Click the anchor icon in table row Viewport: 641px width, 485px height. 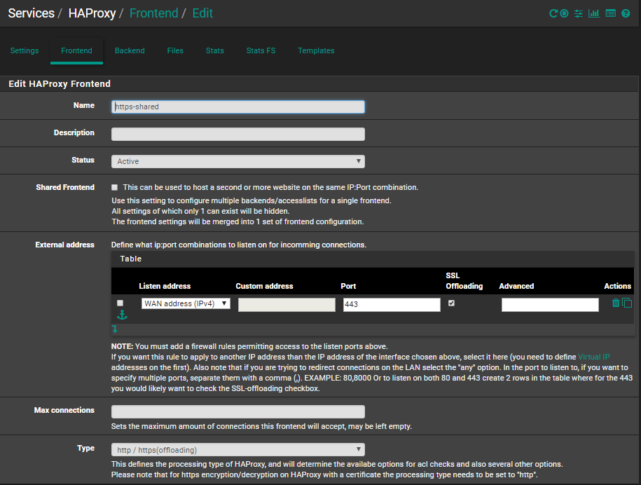pyautogui.click(x=122, y=315)
